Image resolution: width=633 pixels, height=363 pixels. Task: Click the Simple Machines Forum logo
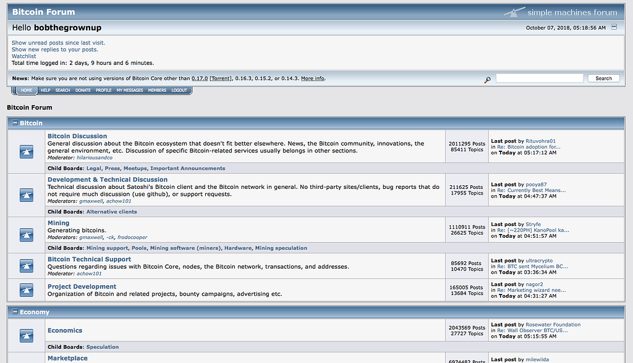click(x=561, y=12)
